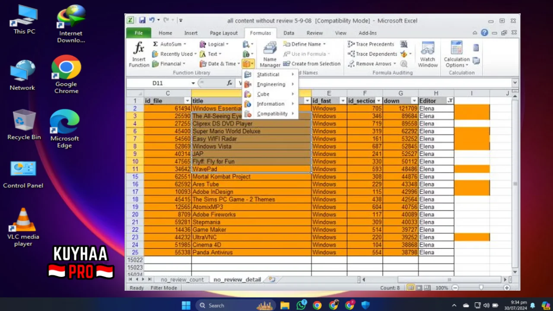Viewport: 553px width, 311px height.
Task: Open Lookup & Reference functions icon
Action: (248, 44)
